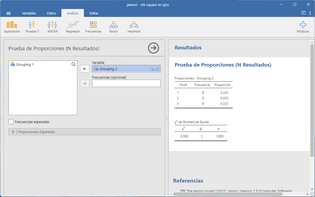Collapse options panel with circled arrow

[153, 48]
